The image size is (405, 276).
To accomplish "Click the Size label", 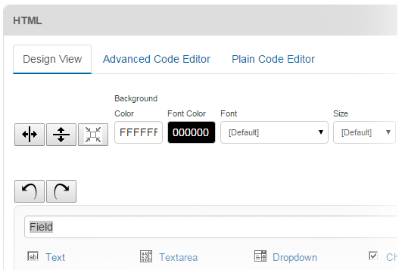I will coord(341,113).
